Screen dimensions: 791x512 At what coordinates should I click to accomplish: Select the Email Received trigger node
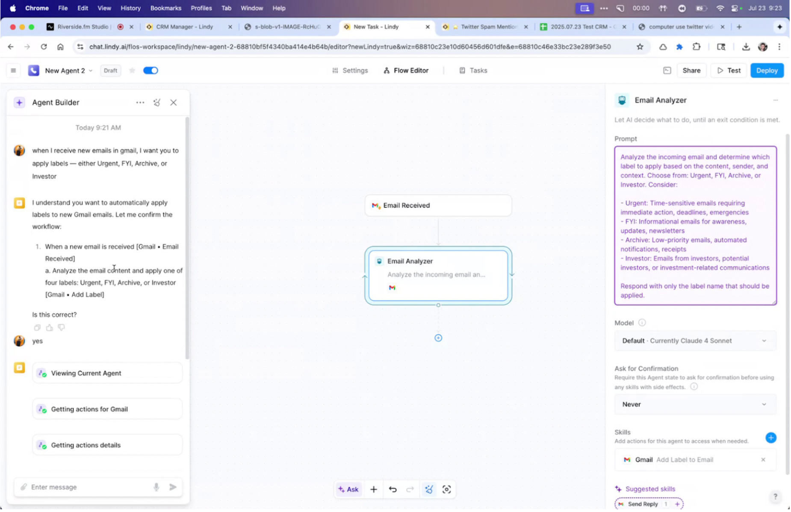tap(438, 206)
